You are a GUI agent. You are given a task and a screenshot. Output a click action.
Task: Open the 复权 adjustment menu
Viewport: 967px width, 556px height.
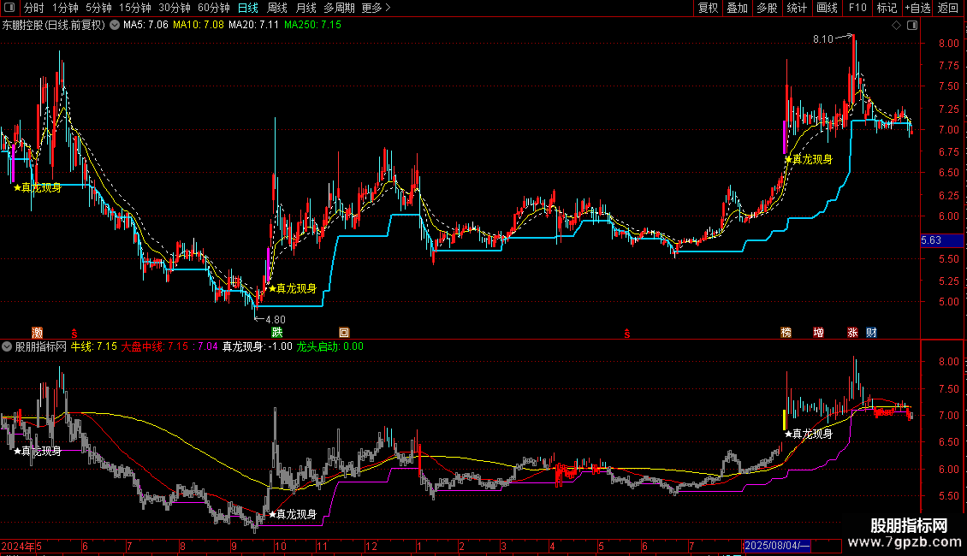pyautogui.click(x=708, y=8)
